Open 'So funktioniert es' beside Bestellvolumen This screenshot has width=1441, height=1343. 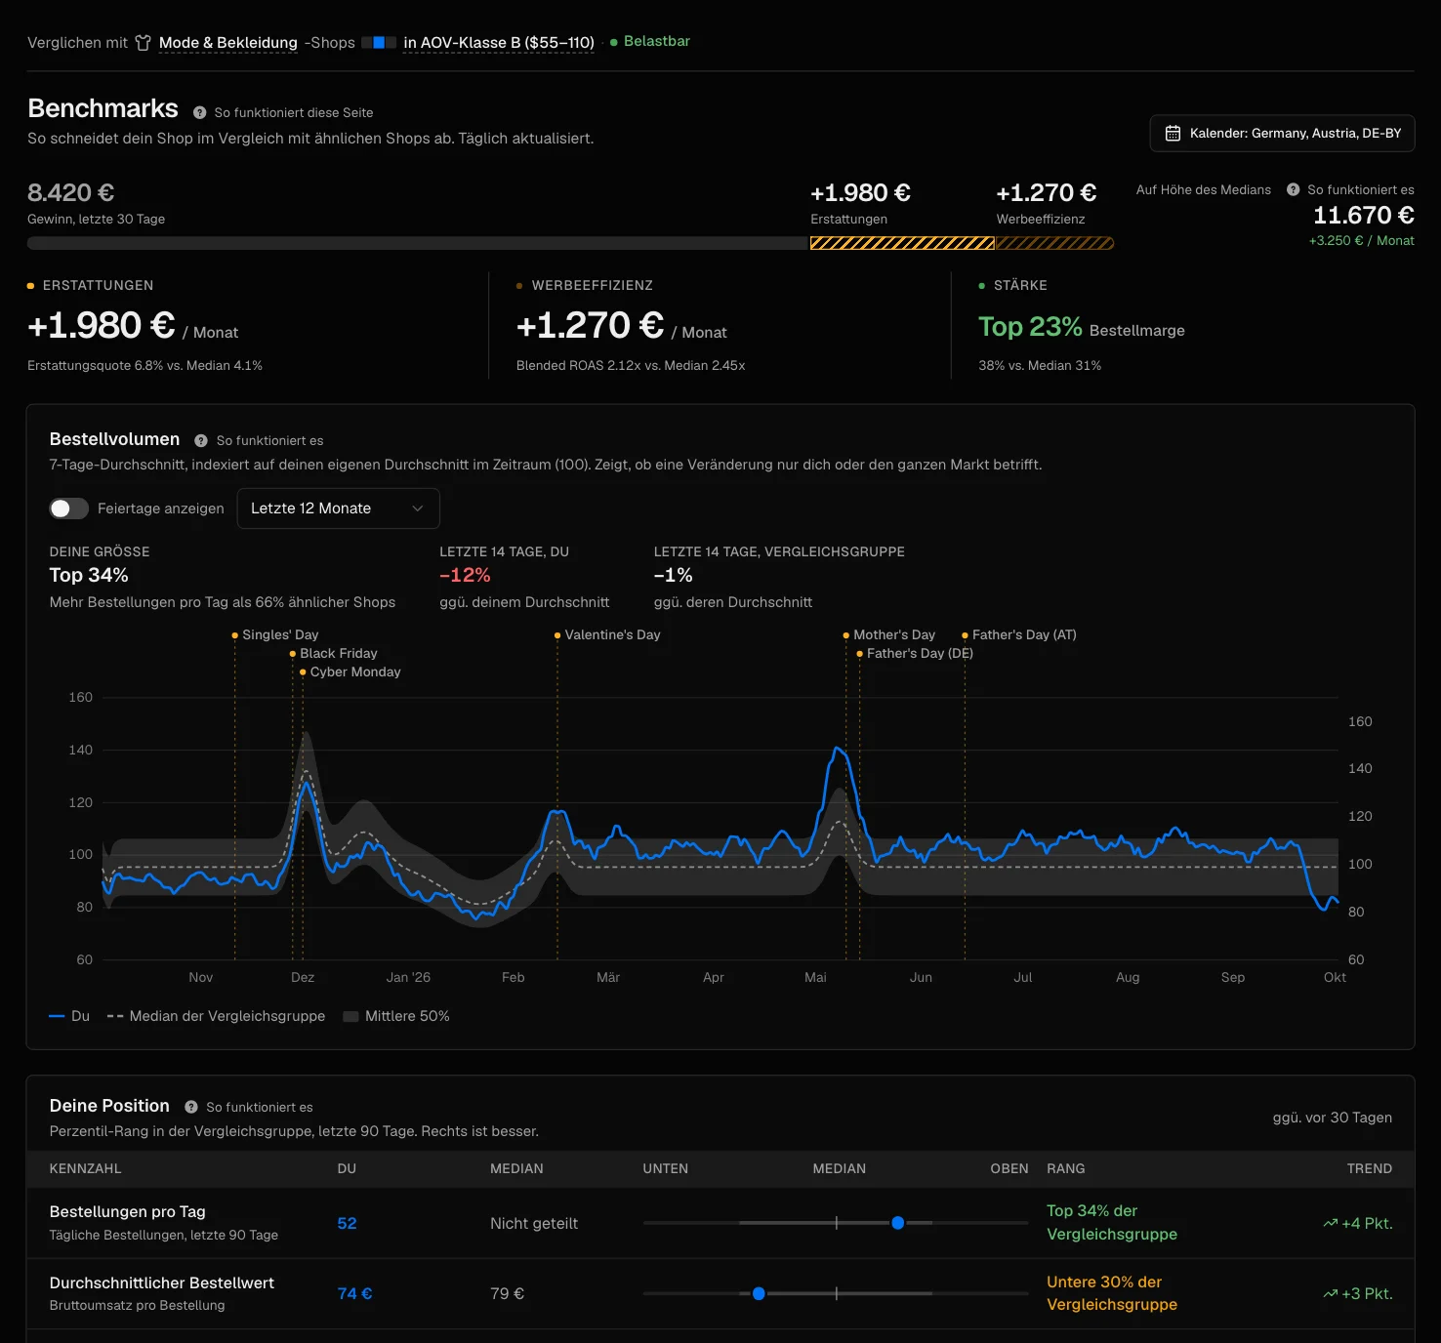[270, 441]
